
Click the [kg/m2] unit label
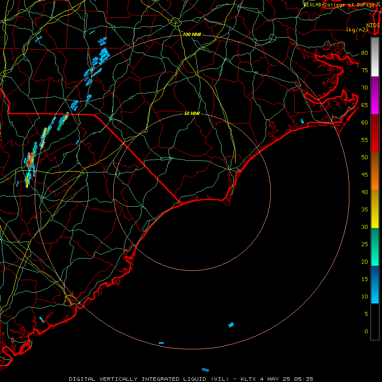point(357,30)
